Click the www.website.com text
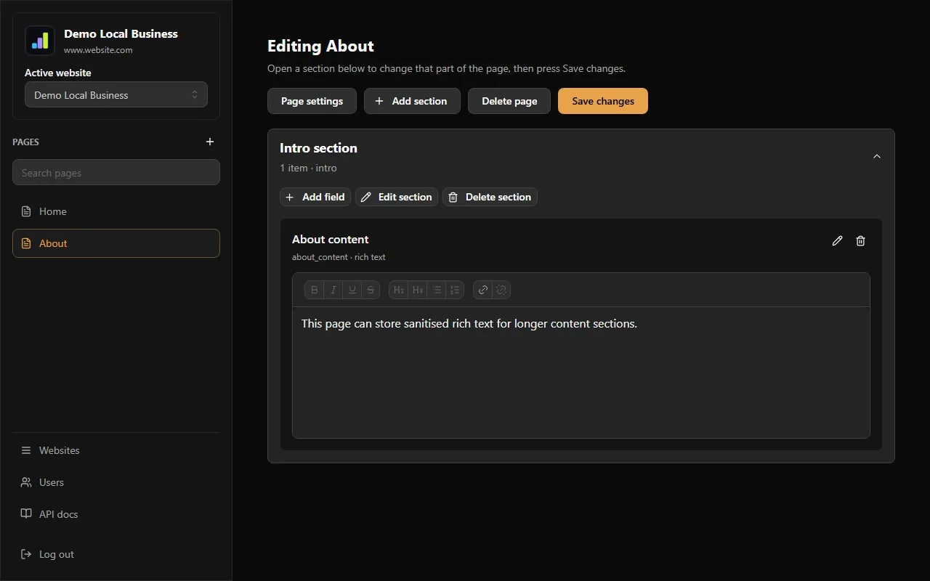This screenshot has height=581, width=930. pyautogui.click(x=98, y=50)
